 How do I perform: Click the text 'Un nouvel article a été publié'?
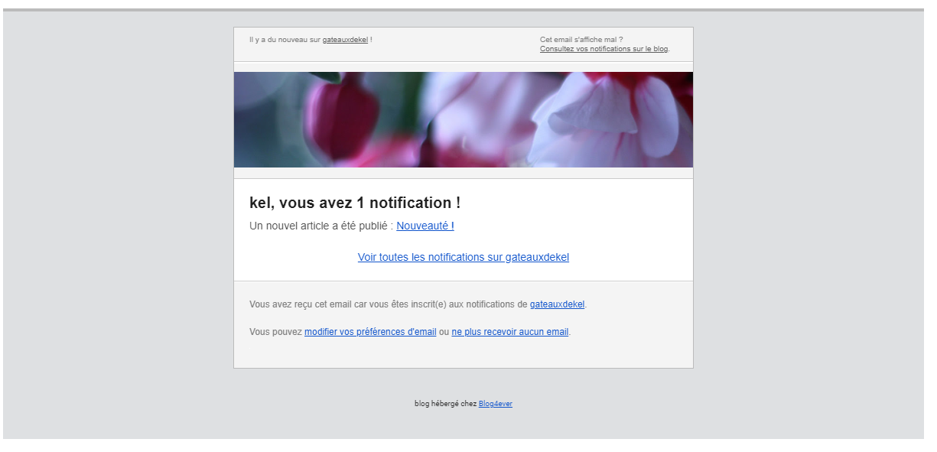(319, 226)
